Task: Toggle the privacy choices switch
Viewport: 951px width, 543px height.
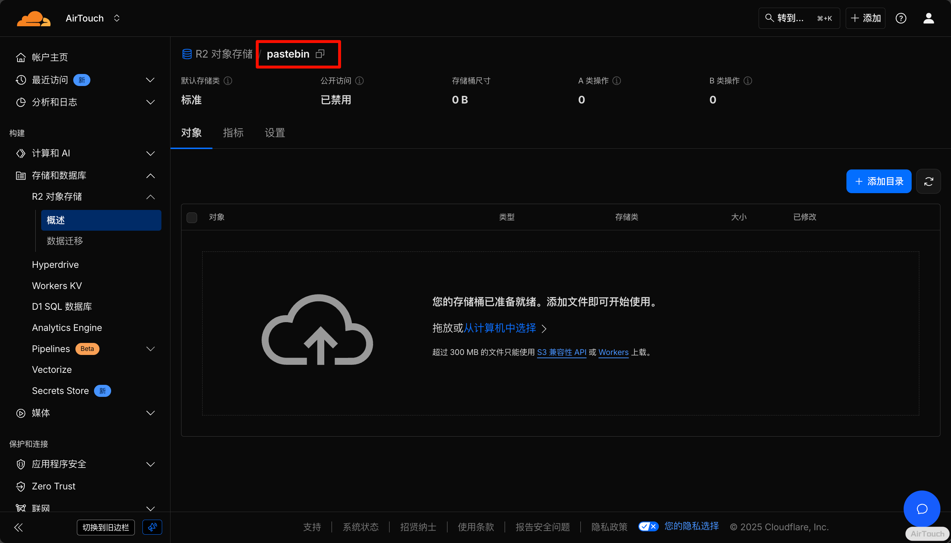Action: pos(648,527)
